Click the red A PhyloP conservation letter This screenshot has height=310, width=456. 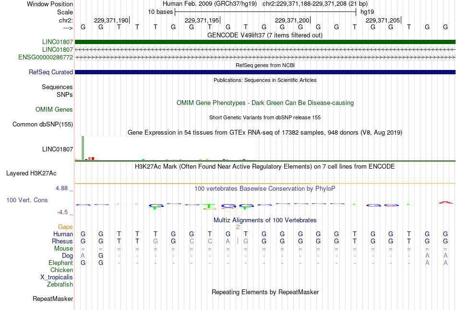(x=445, y=202)
